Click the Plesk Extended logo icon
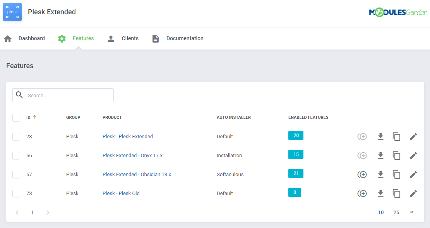This screenshot has height=228, width=430. (12, 12)
